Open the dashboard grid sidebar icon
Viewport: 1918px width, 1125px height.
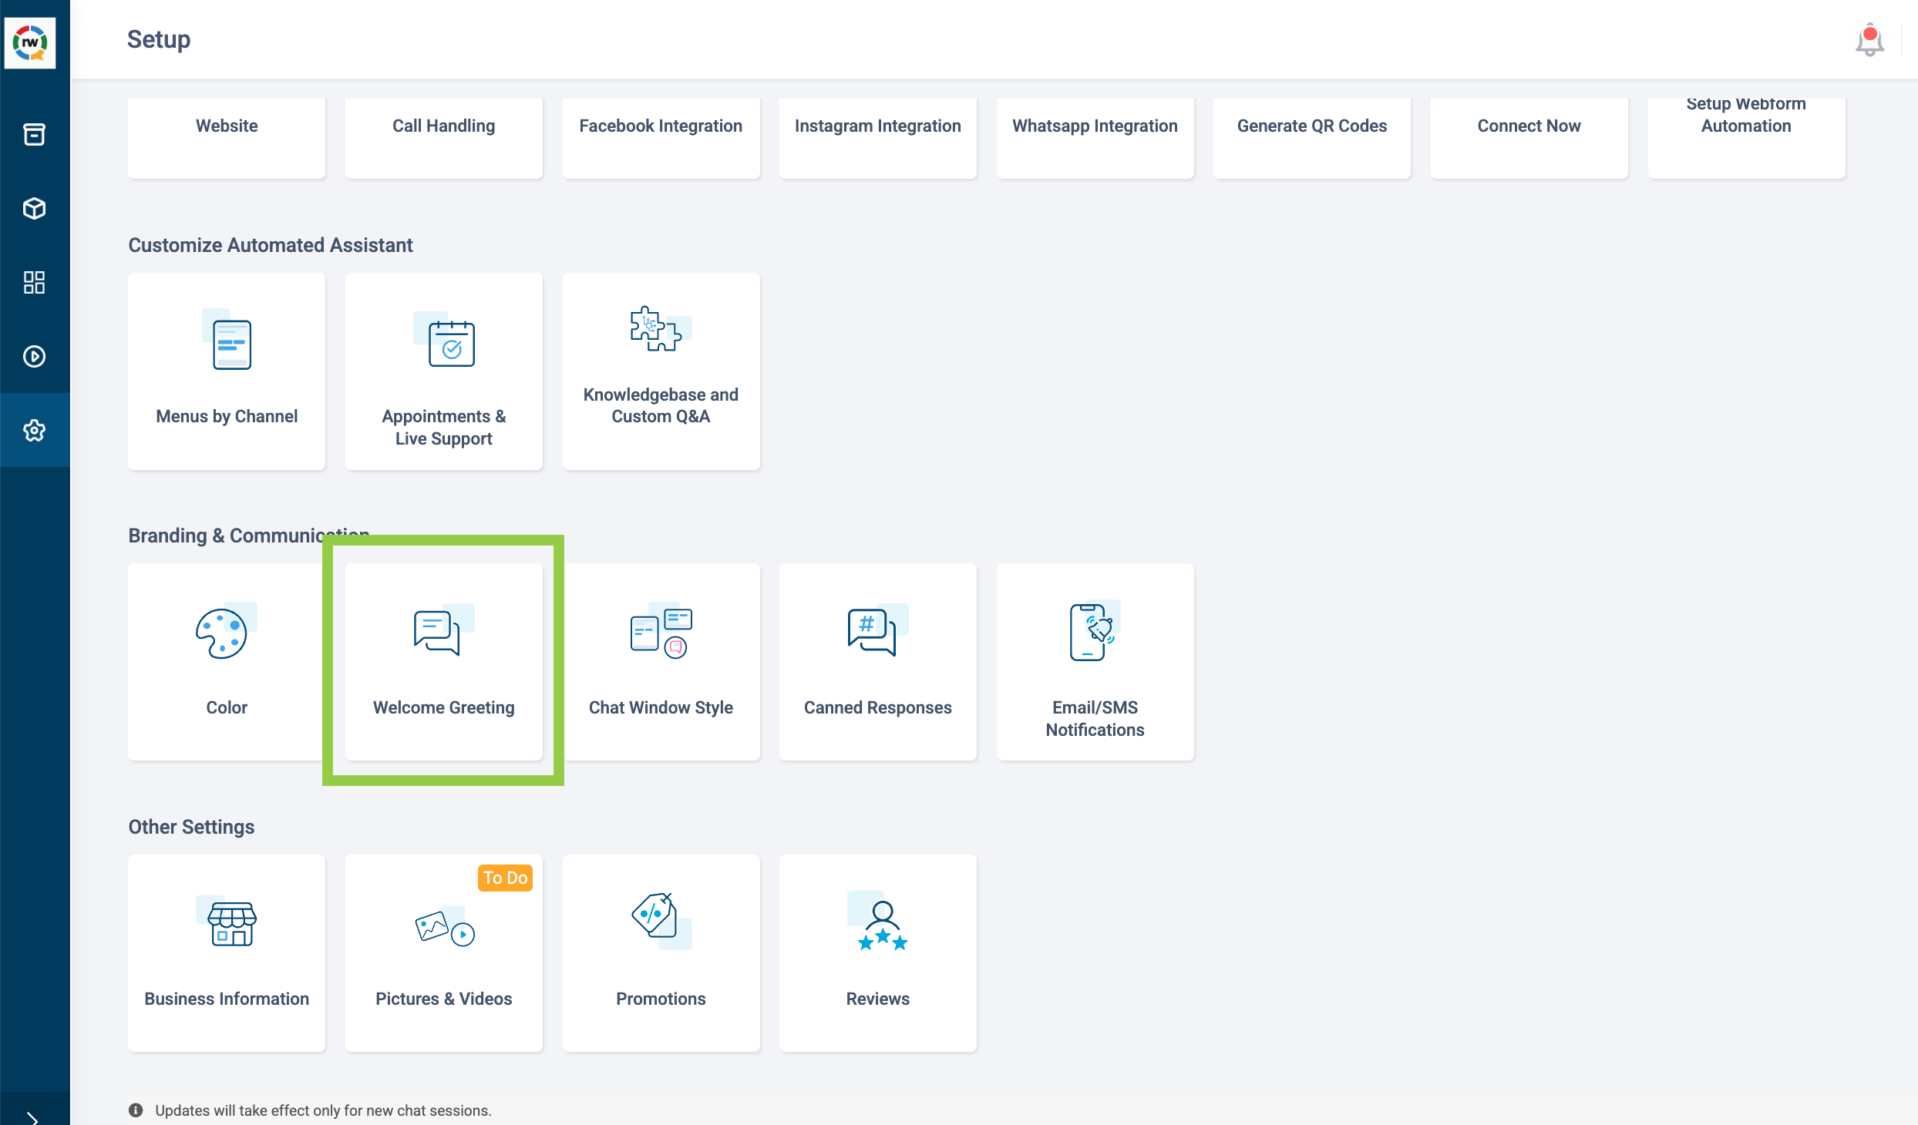coord(34,282)
